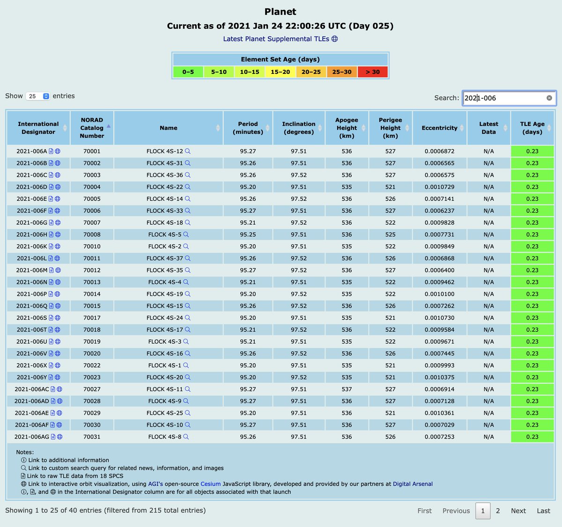Click First in pagination
Screen dimensions: 562x527
(x=425, y=511)
